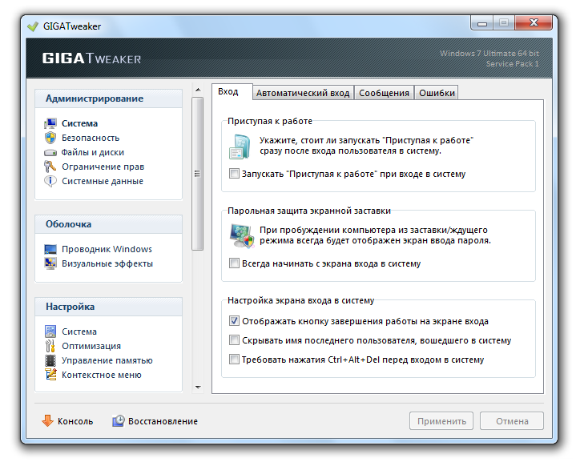Click the Файлы и диски icon

(50, 152)
